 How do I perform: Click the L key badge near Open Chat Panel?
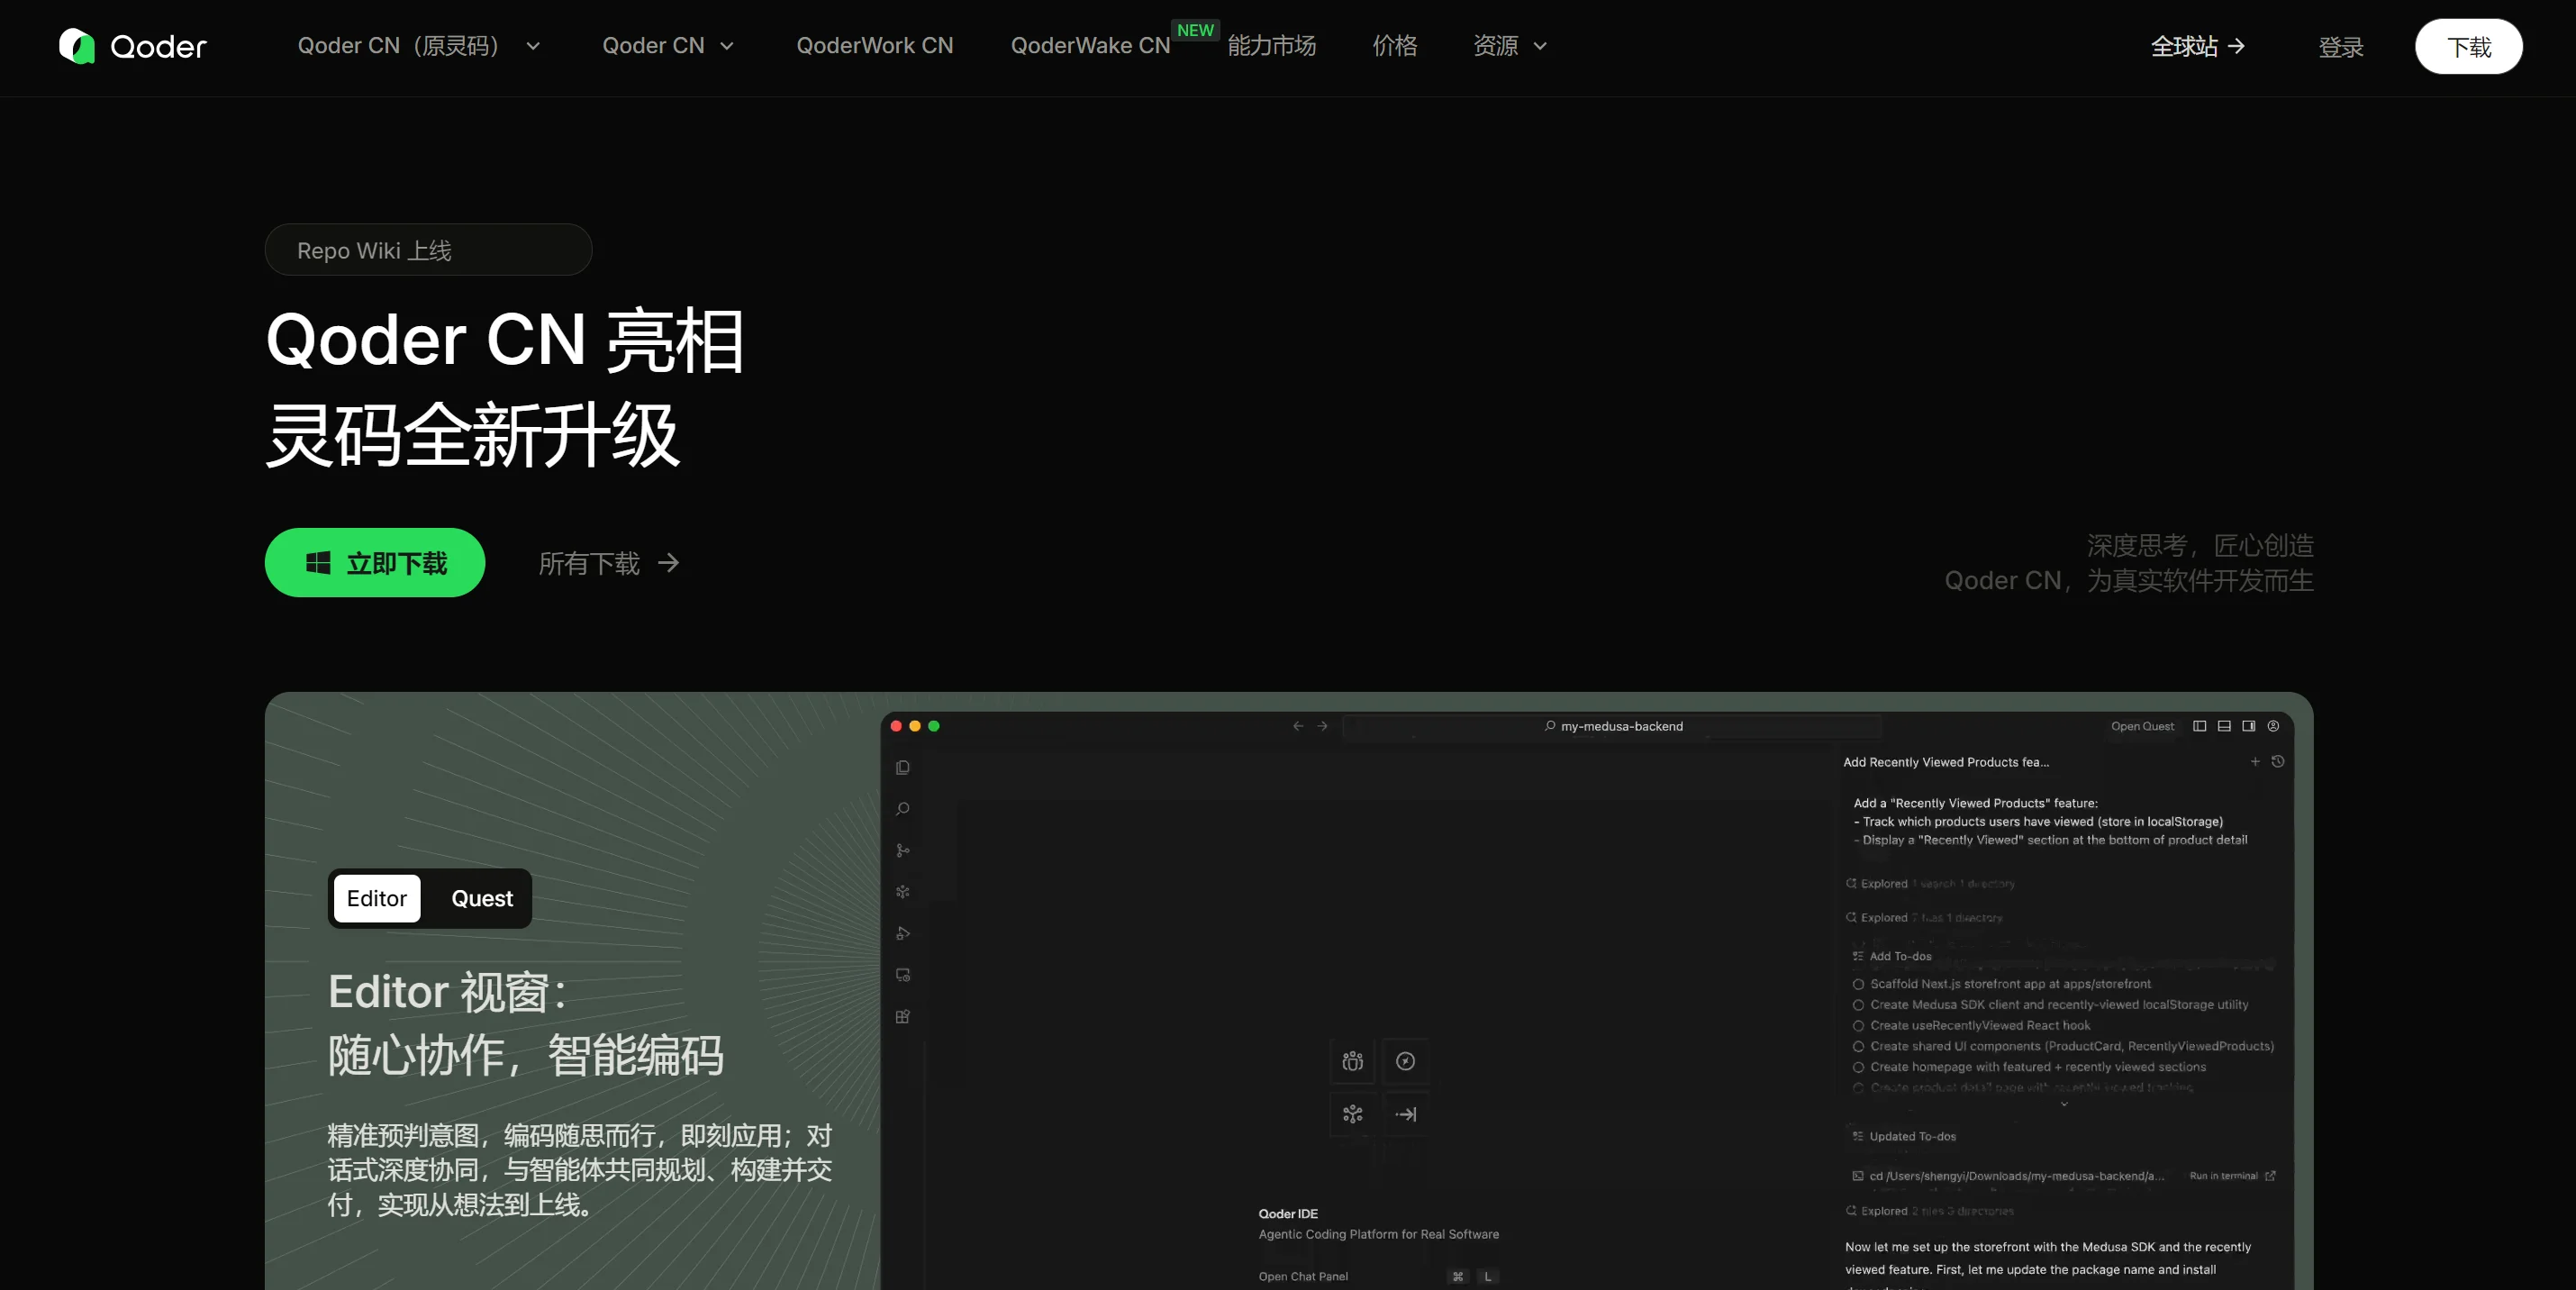click(1487, 1277)
